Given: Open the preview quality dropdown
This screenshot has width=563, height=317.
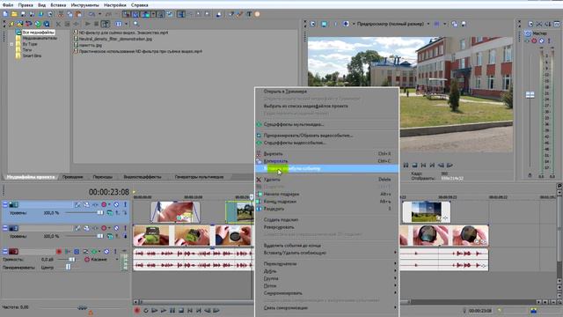Looking at the screenshot, I should coord(428,24).
